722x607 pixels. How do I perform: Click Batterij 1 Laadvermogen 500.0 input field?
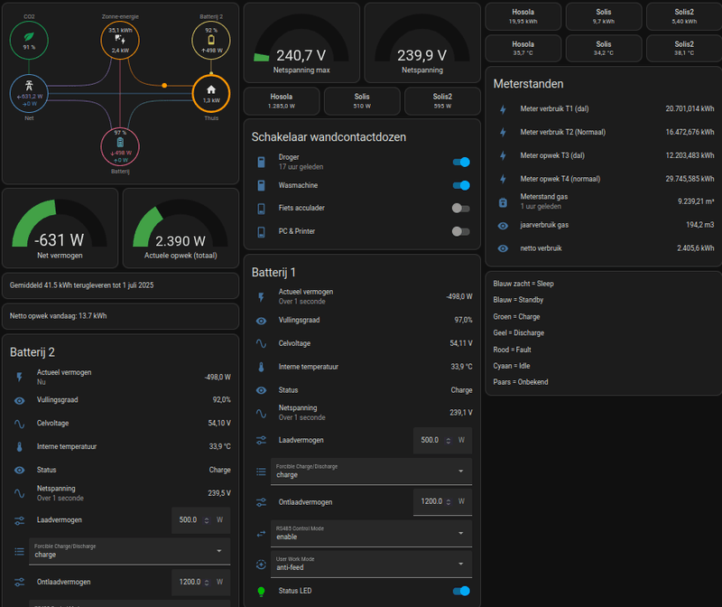point(442,441)
